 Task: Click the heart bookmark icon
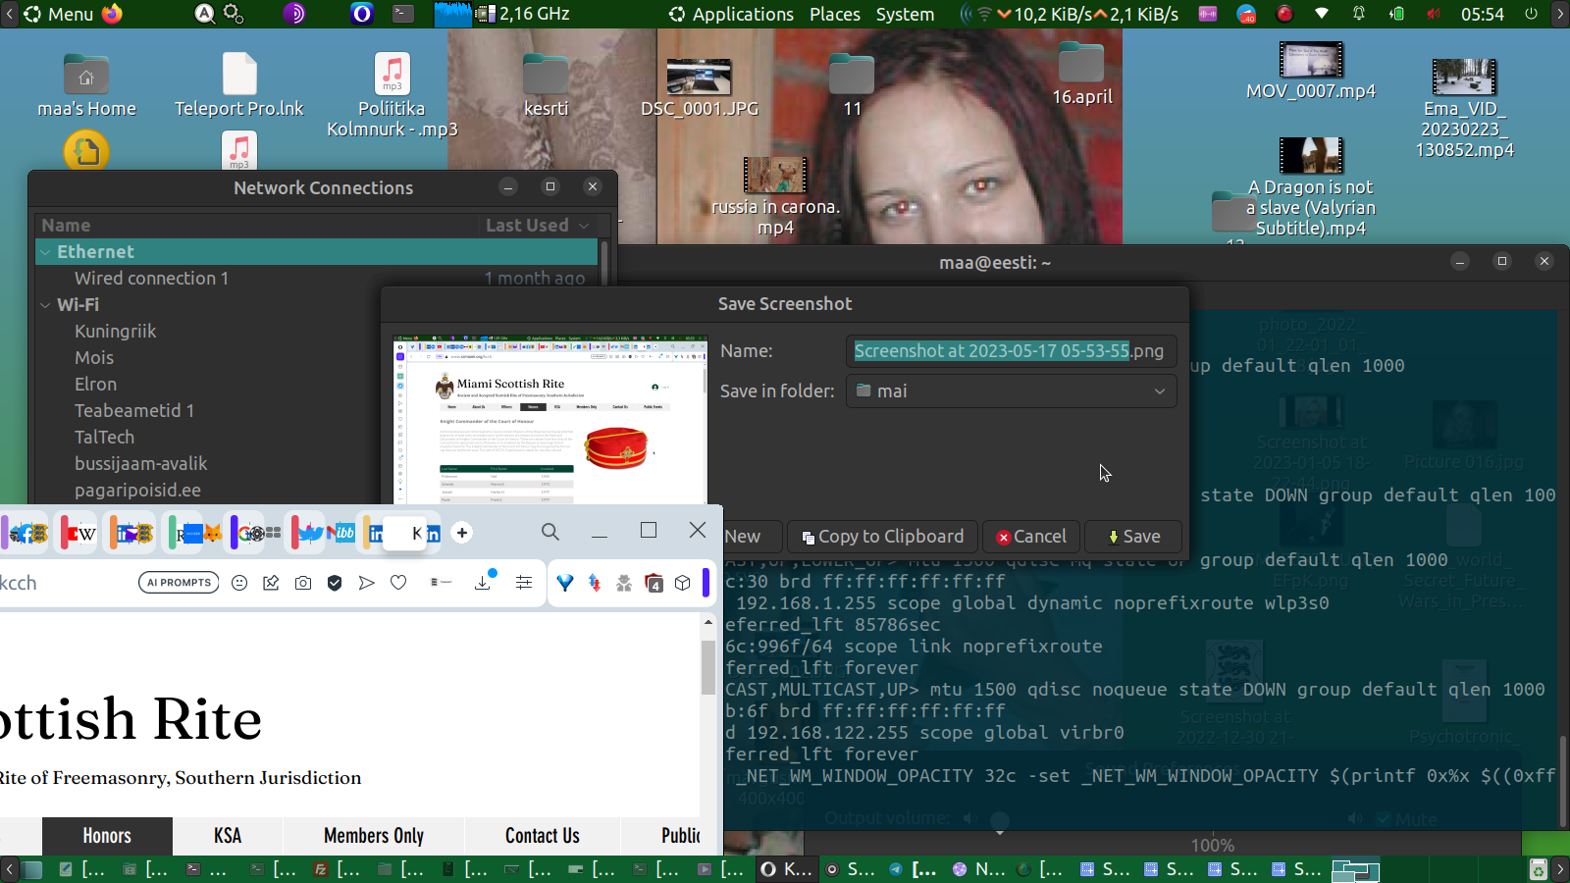click(x=398, y=583)
